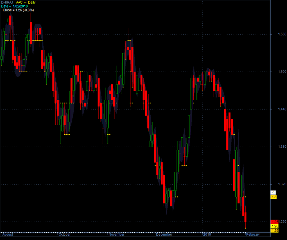This screenshot has height=240, width=287.
Task: Select the yellow '1.3' price tag
Action: tap(274, 197)
